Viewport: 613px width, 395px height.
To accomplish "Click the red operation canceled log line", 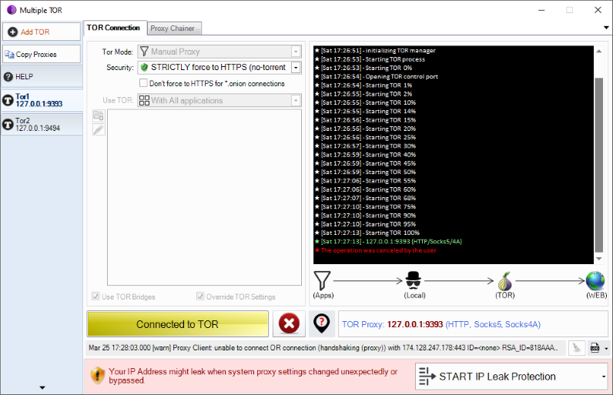I will tap(375, 250).
